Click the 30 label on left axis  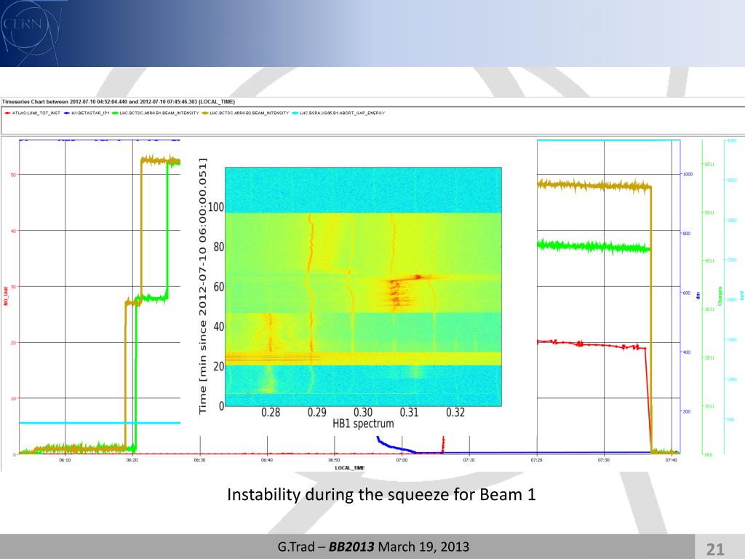coord(13,287)
